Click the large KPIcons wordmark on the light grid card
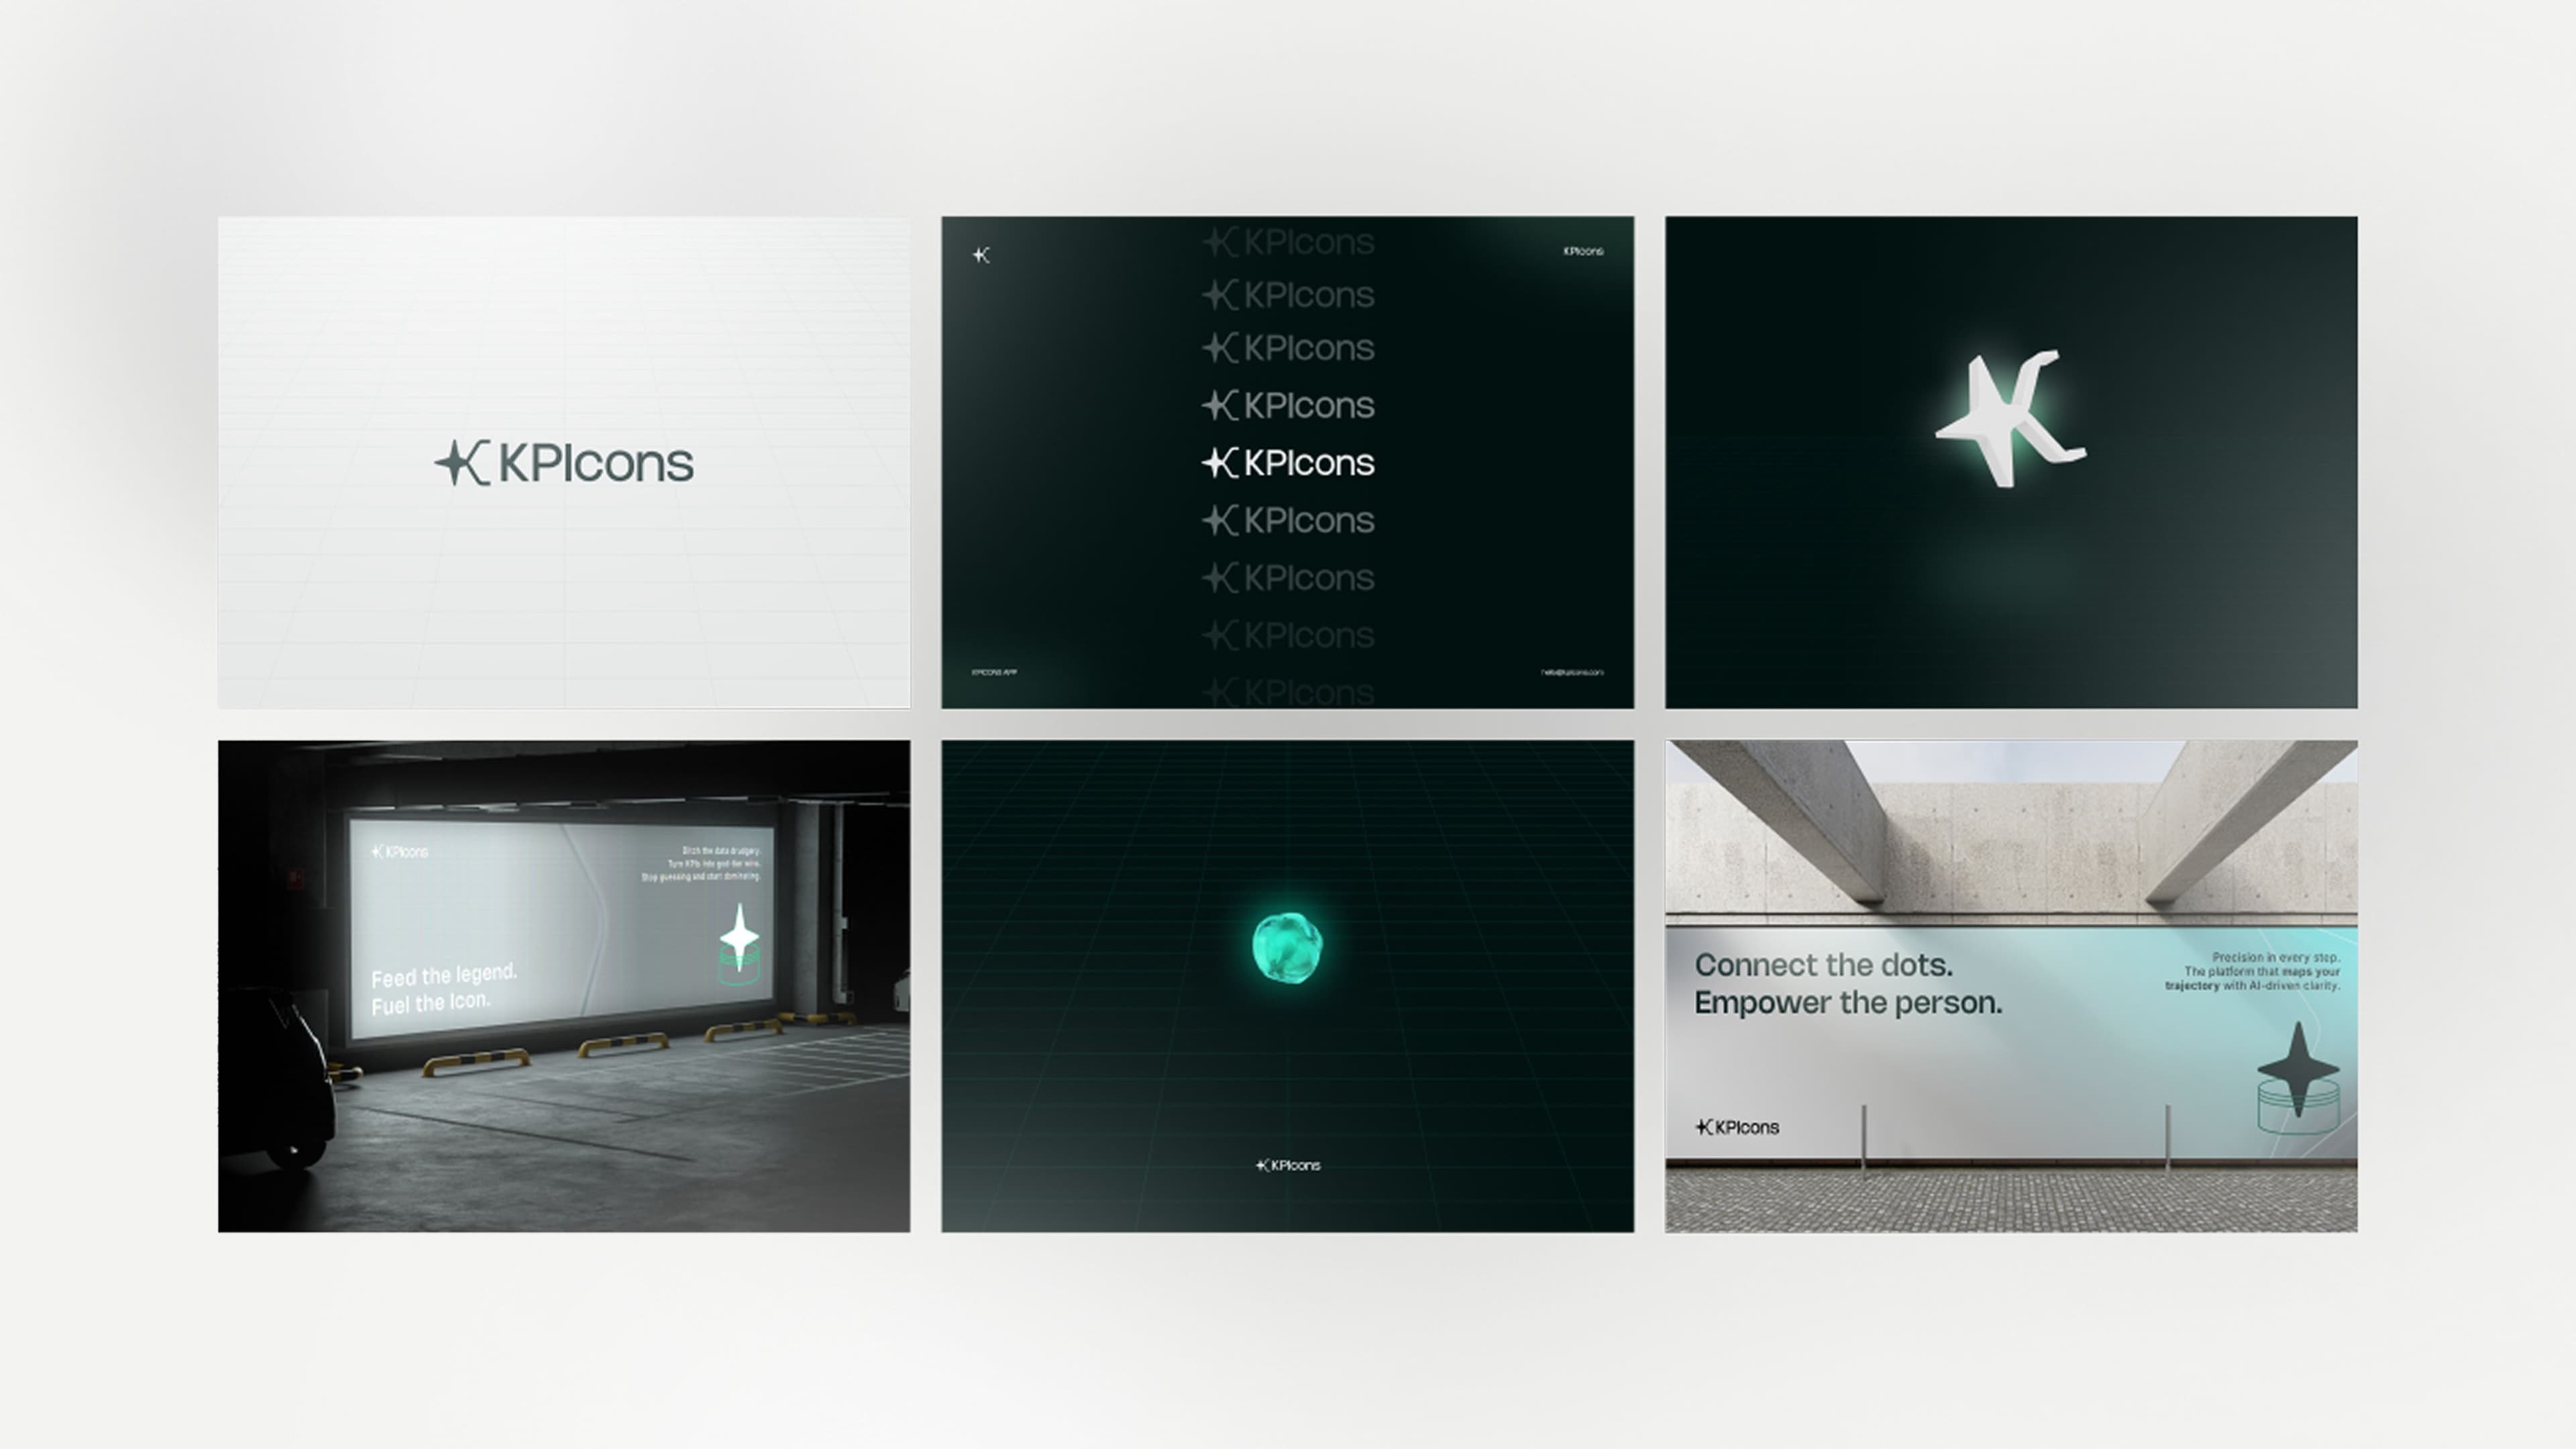Image resolution: width=2576 pixels, height=1449 pixels. [x=596, y=463]
